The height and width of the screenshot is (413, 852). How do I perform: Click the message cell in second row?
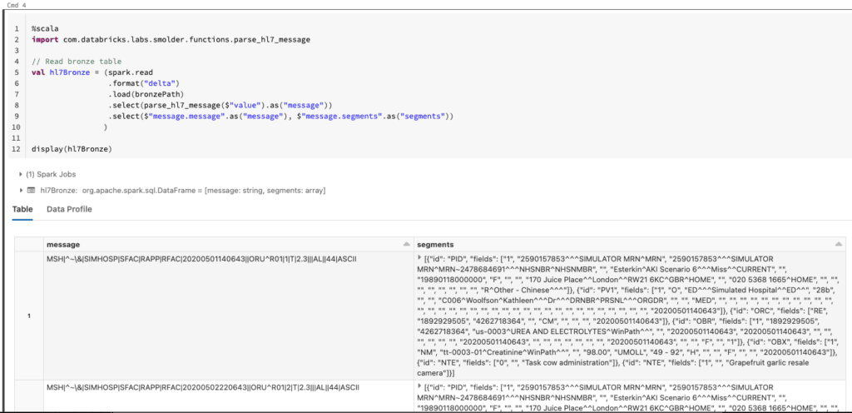point(200,389)
